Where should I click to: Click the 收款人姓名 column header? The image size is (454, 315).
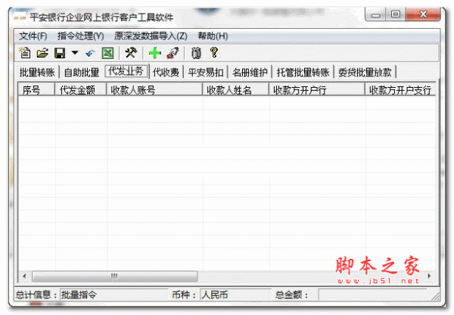pos(235,90)
